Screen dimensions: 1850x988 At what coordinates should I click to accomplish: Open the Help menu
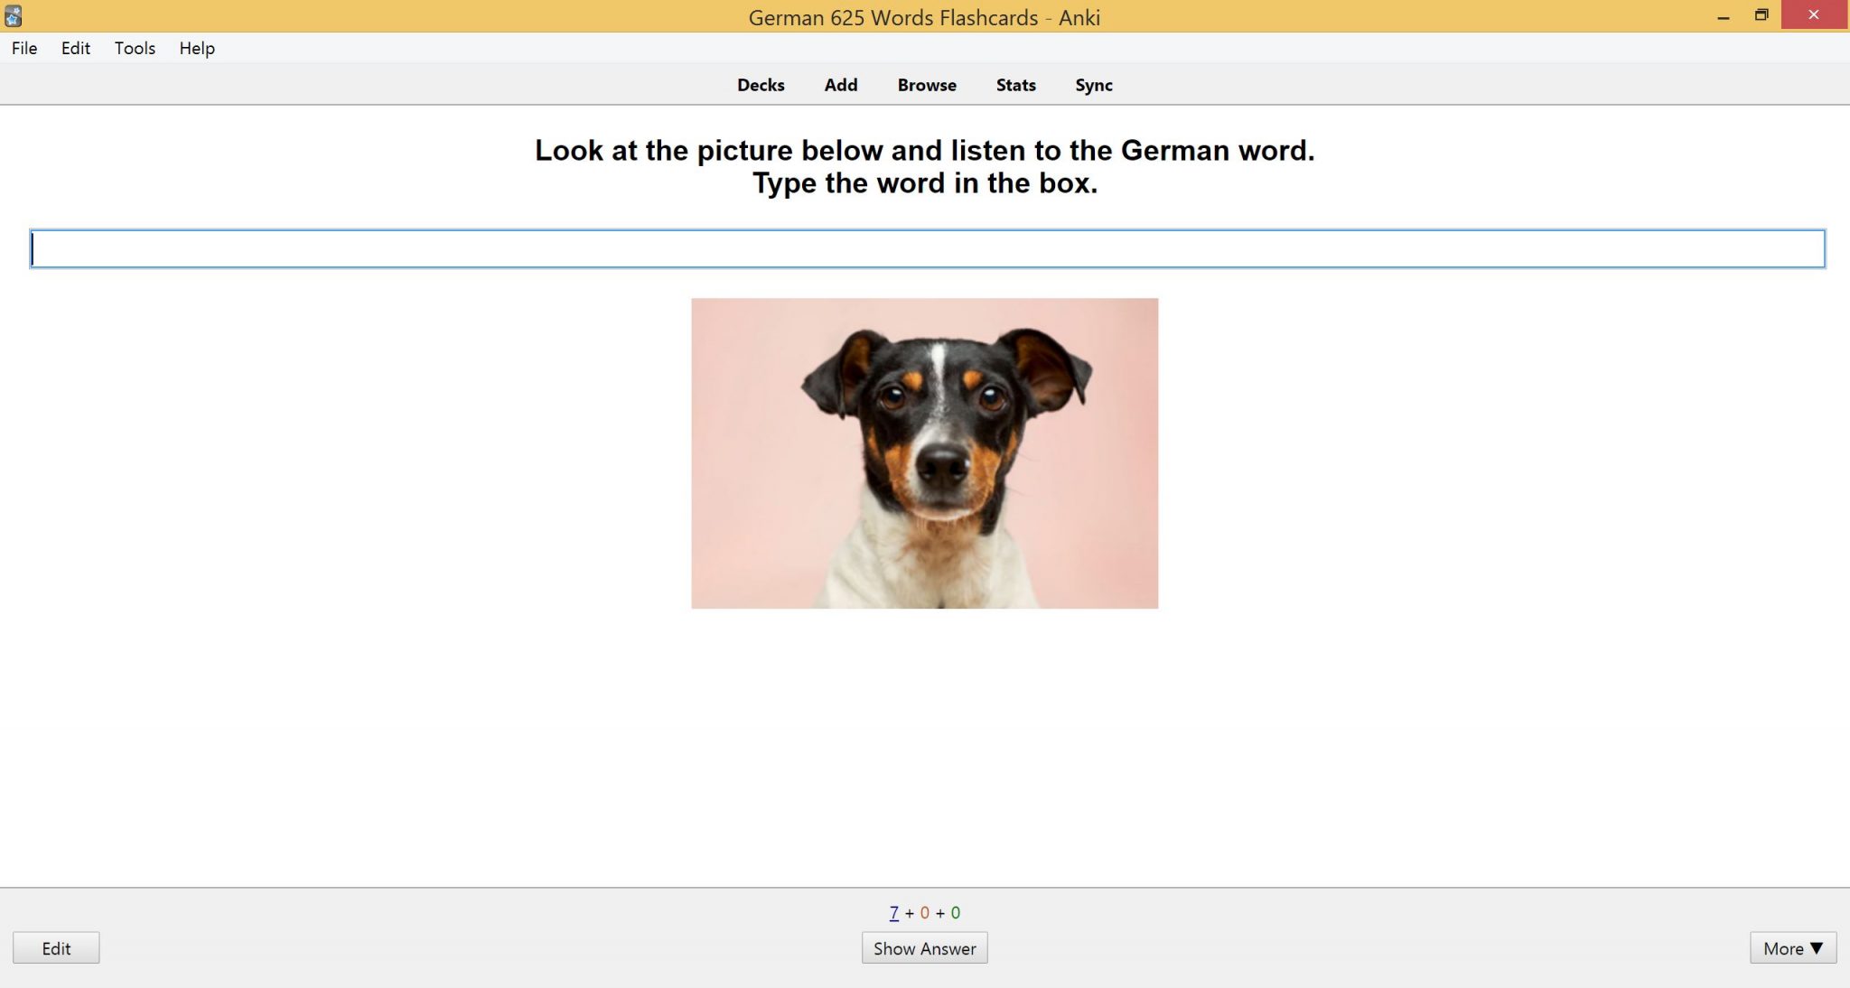pyautogui.click(x=196, y=48)
